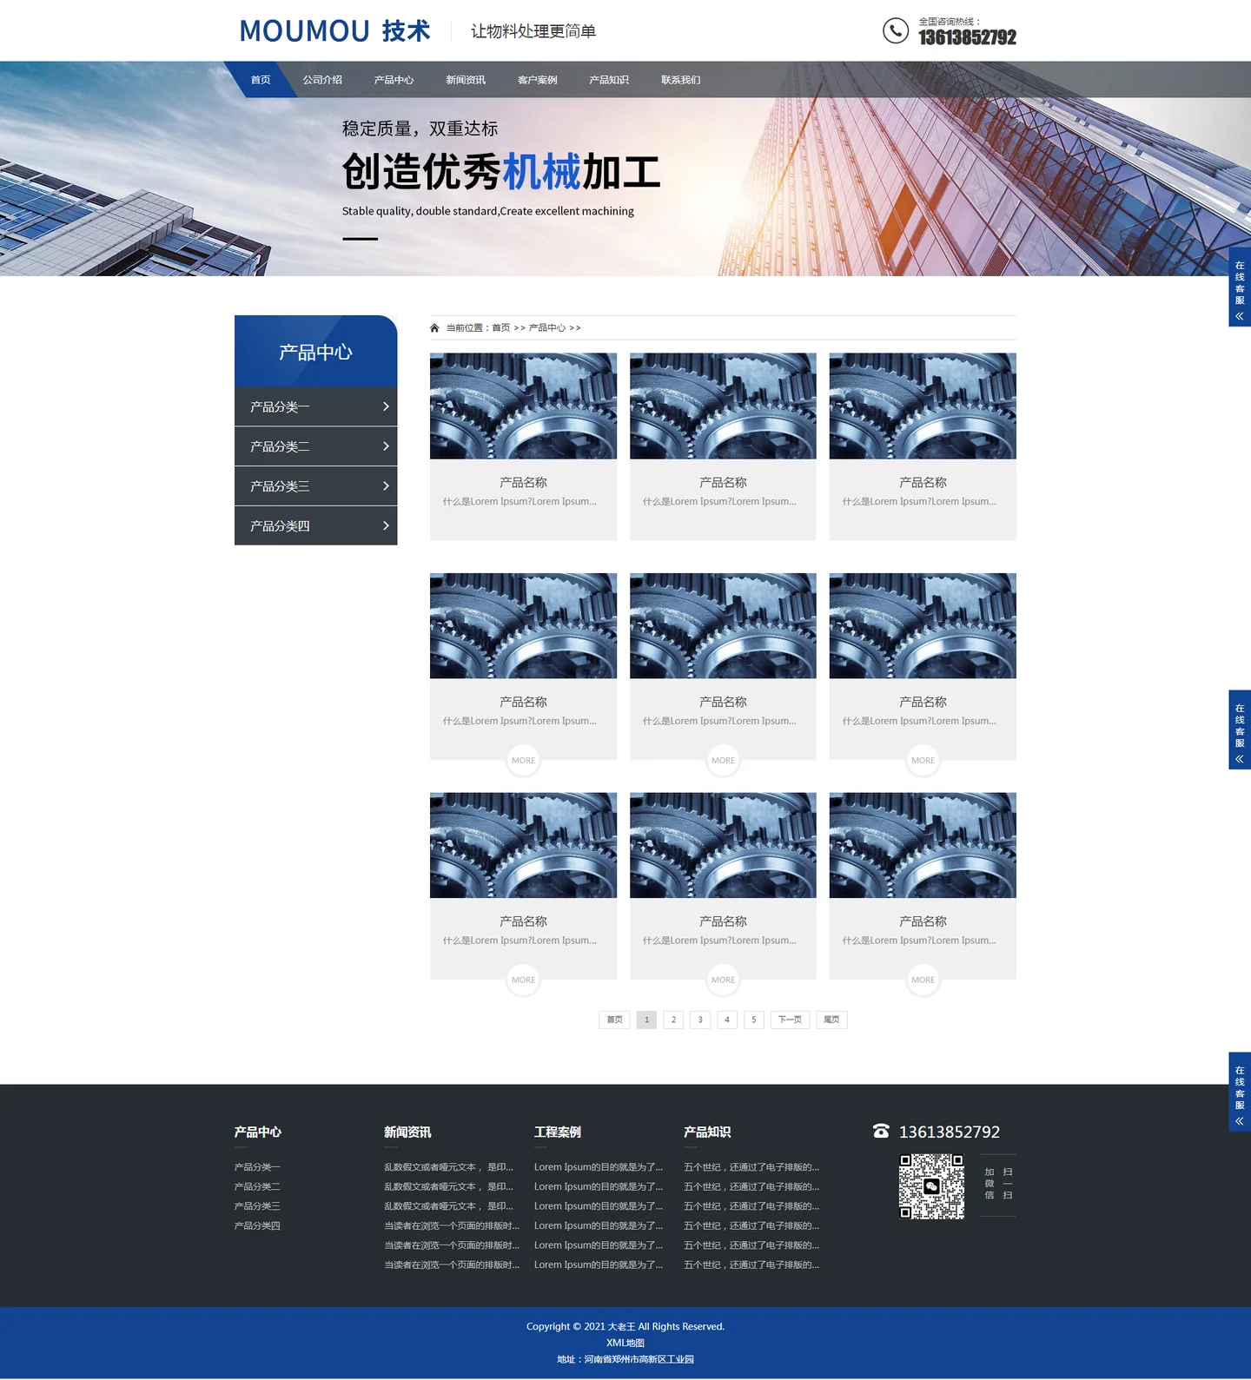Open the 在线客服 widget beside the banner
This screenshot has height=1380, width=1251.
pos(1240,287)
